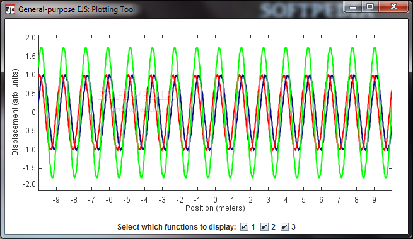Click the x-axis tick label 5
Screen dimensions: 413x239
pyautogui.click(x=304, y=200)
